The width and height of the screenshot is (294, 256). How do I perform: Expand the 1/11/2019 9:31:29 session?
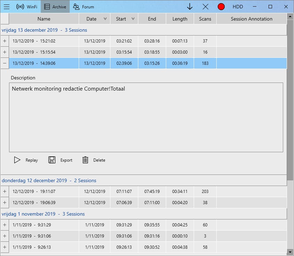(5, 225)
